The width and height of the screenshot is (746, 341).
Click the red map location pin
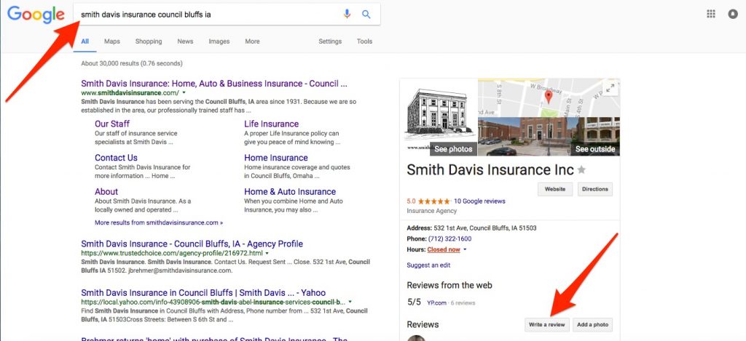548,95
